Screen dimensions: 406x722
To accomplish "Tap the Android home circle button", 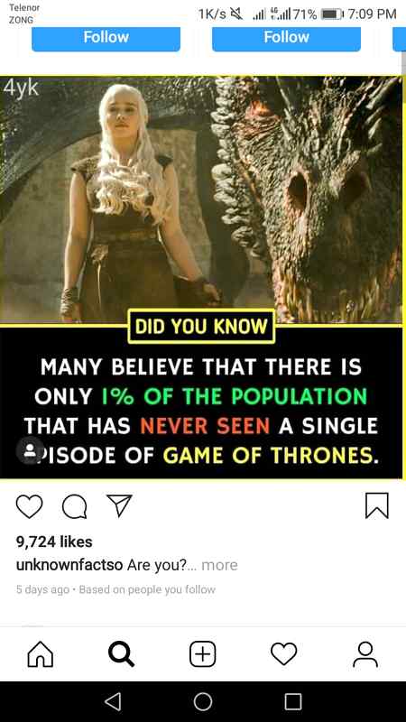I will pos(203,702).
